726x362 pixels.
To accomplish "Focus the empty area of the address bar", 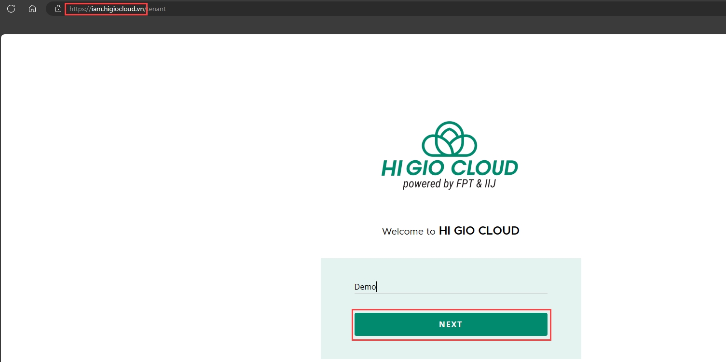I will (434, 9).
